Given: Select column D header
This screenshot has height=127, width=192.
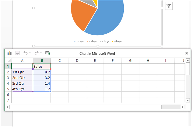Looking at the screenshot, I should coord(77,61).
